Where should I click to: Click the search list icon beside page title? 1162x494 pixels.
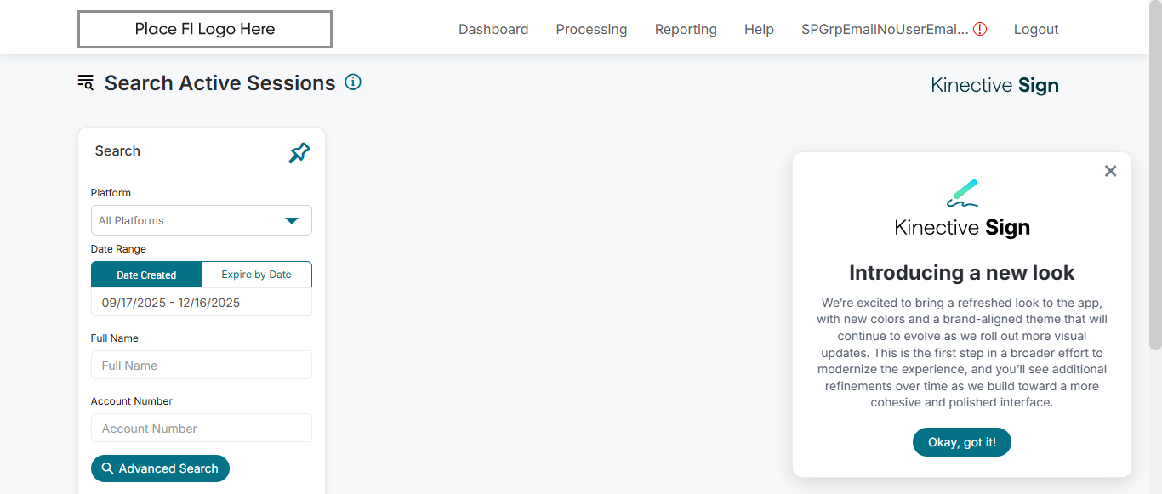tap(86, 82)
